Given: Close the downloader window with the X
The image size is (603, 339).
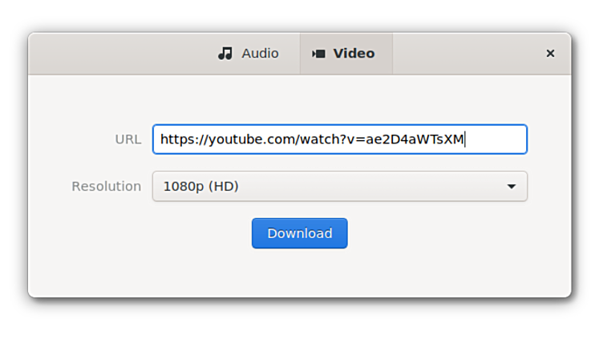Looking at the screenshot, I should point(550,54).
